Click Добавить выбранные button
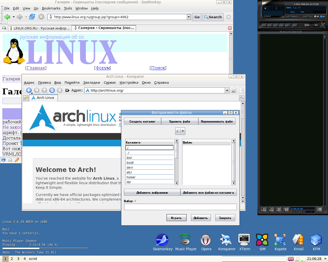This screenshot has height=262, width=328. pos(152,192)
